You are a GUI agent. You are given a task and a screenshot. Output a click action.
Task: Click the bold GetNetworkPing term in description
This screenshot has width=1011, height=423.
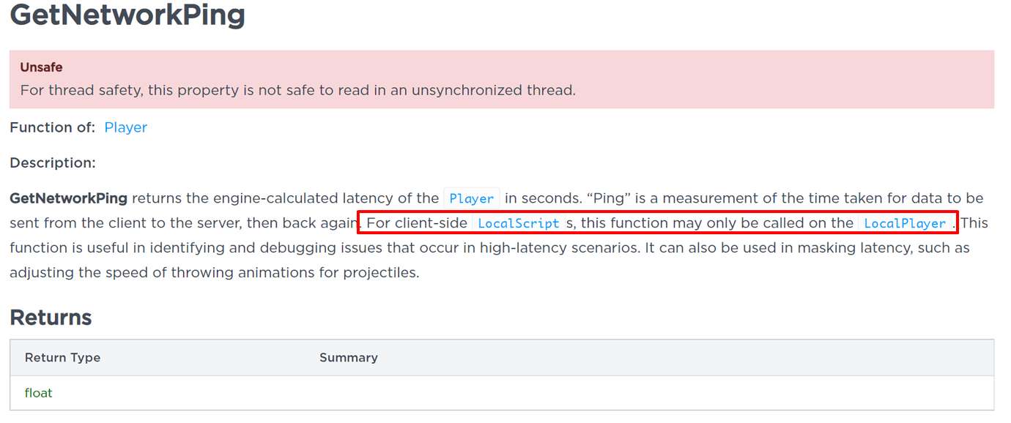[x=68, y=198]
